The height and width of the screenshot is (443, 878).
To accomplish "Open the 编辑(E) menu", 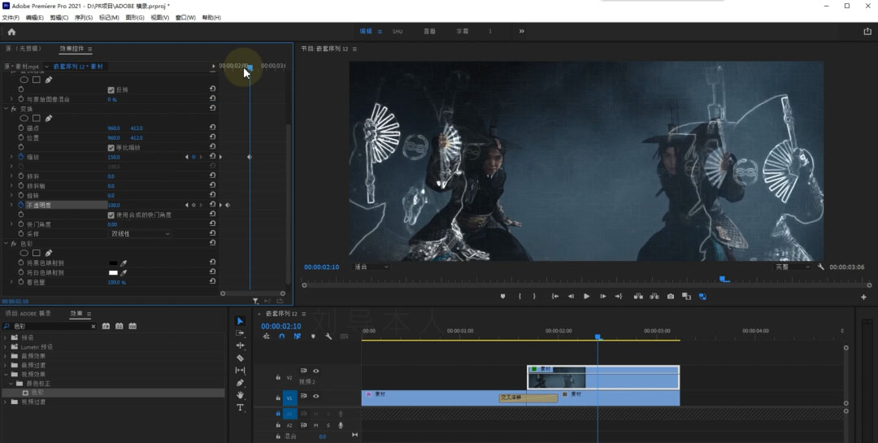I will tap(34, 17).
